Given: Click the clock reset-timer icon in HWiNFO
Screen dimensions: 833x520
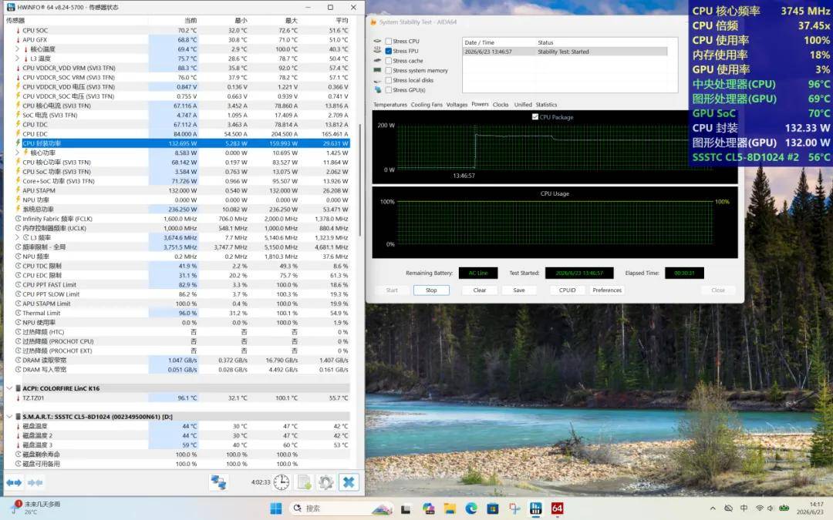Looking at the screenshot, I should click(x=281, y=481).
